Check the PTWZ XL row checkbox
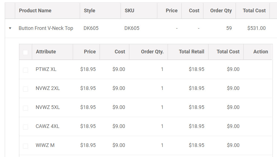This screenshot has height=157, width=277. click(x=25, y=70)
